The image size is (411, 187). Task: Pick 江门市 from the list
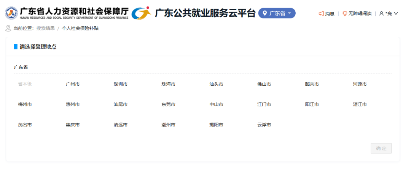tap(264, 104)
